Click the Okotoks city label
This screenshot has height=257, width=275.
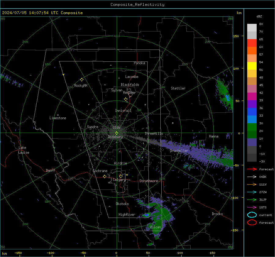coord(122,204)
